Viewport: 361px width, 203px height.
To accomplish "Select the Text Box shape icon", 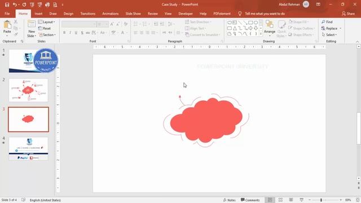I will [x=235, y=23].
